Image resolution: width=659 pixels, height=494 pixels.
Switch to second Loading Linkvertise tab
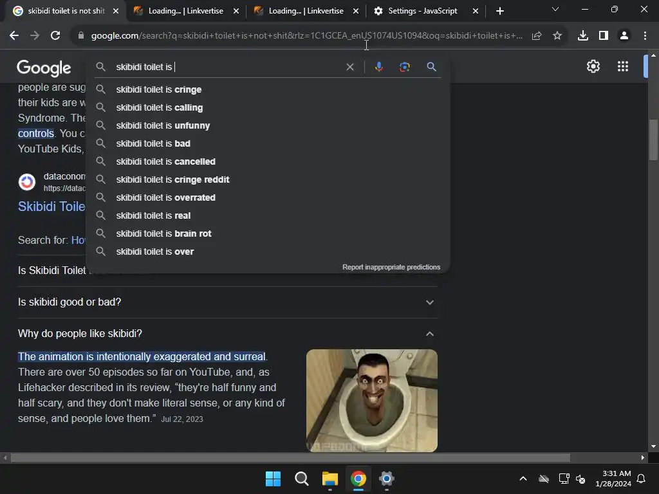coord(306,11)
